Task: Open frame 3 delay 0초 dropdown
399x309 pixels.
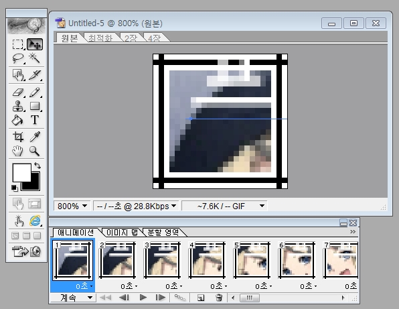Action: [174, 286]
